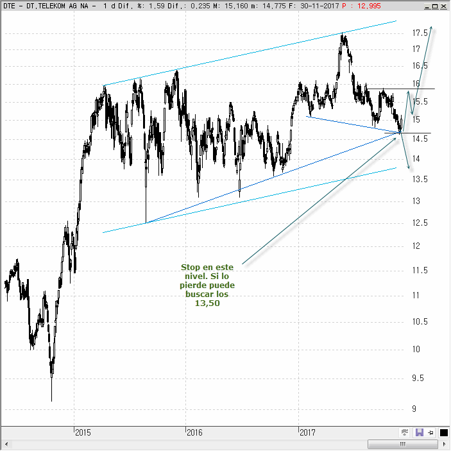Click the pin icon beside the save icon
Viewport: 451px width, 451px height.
[430, 432]
